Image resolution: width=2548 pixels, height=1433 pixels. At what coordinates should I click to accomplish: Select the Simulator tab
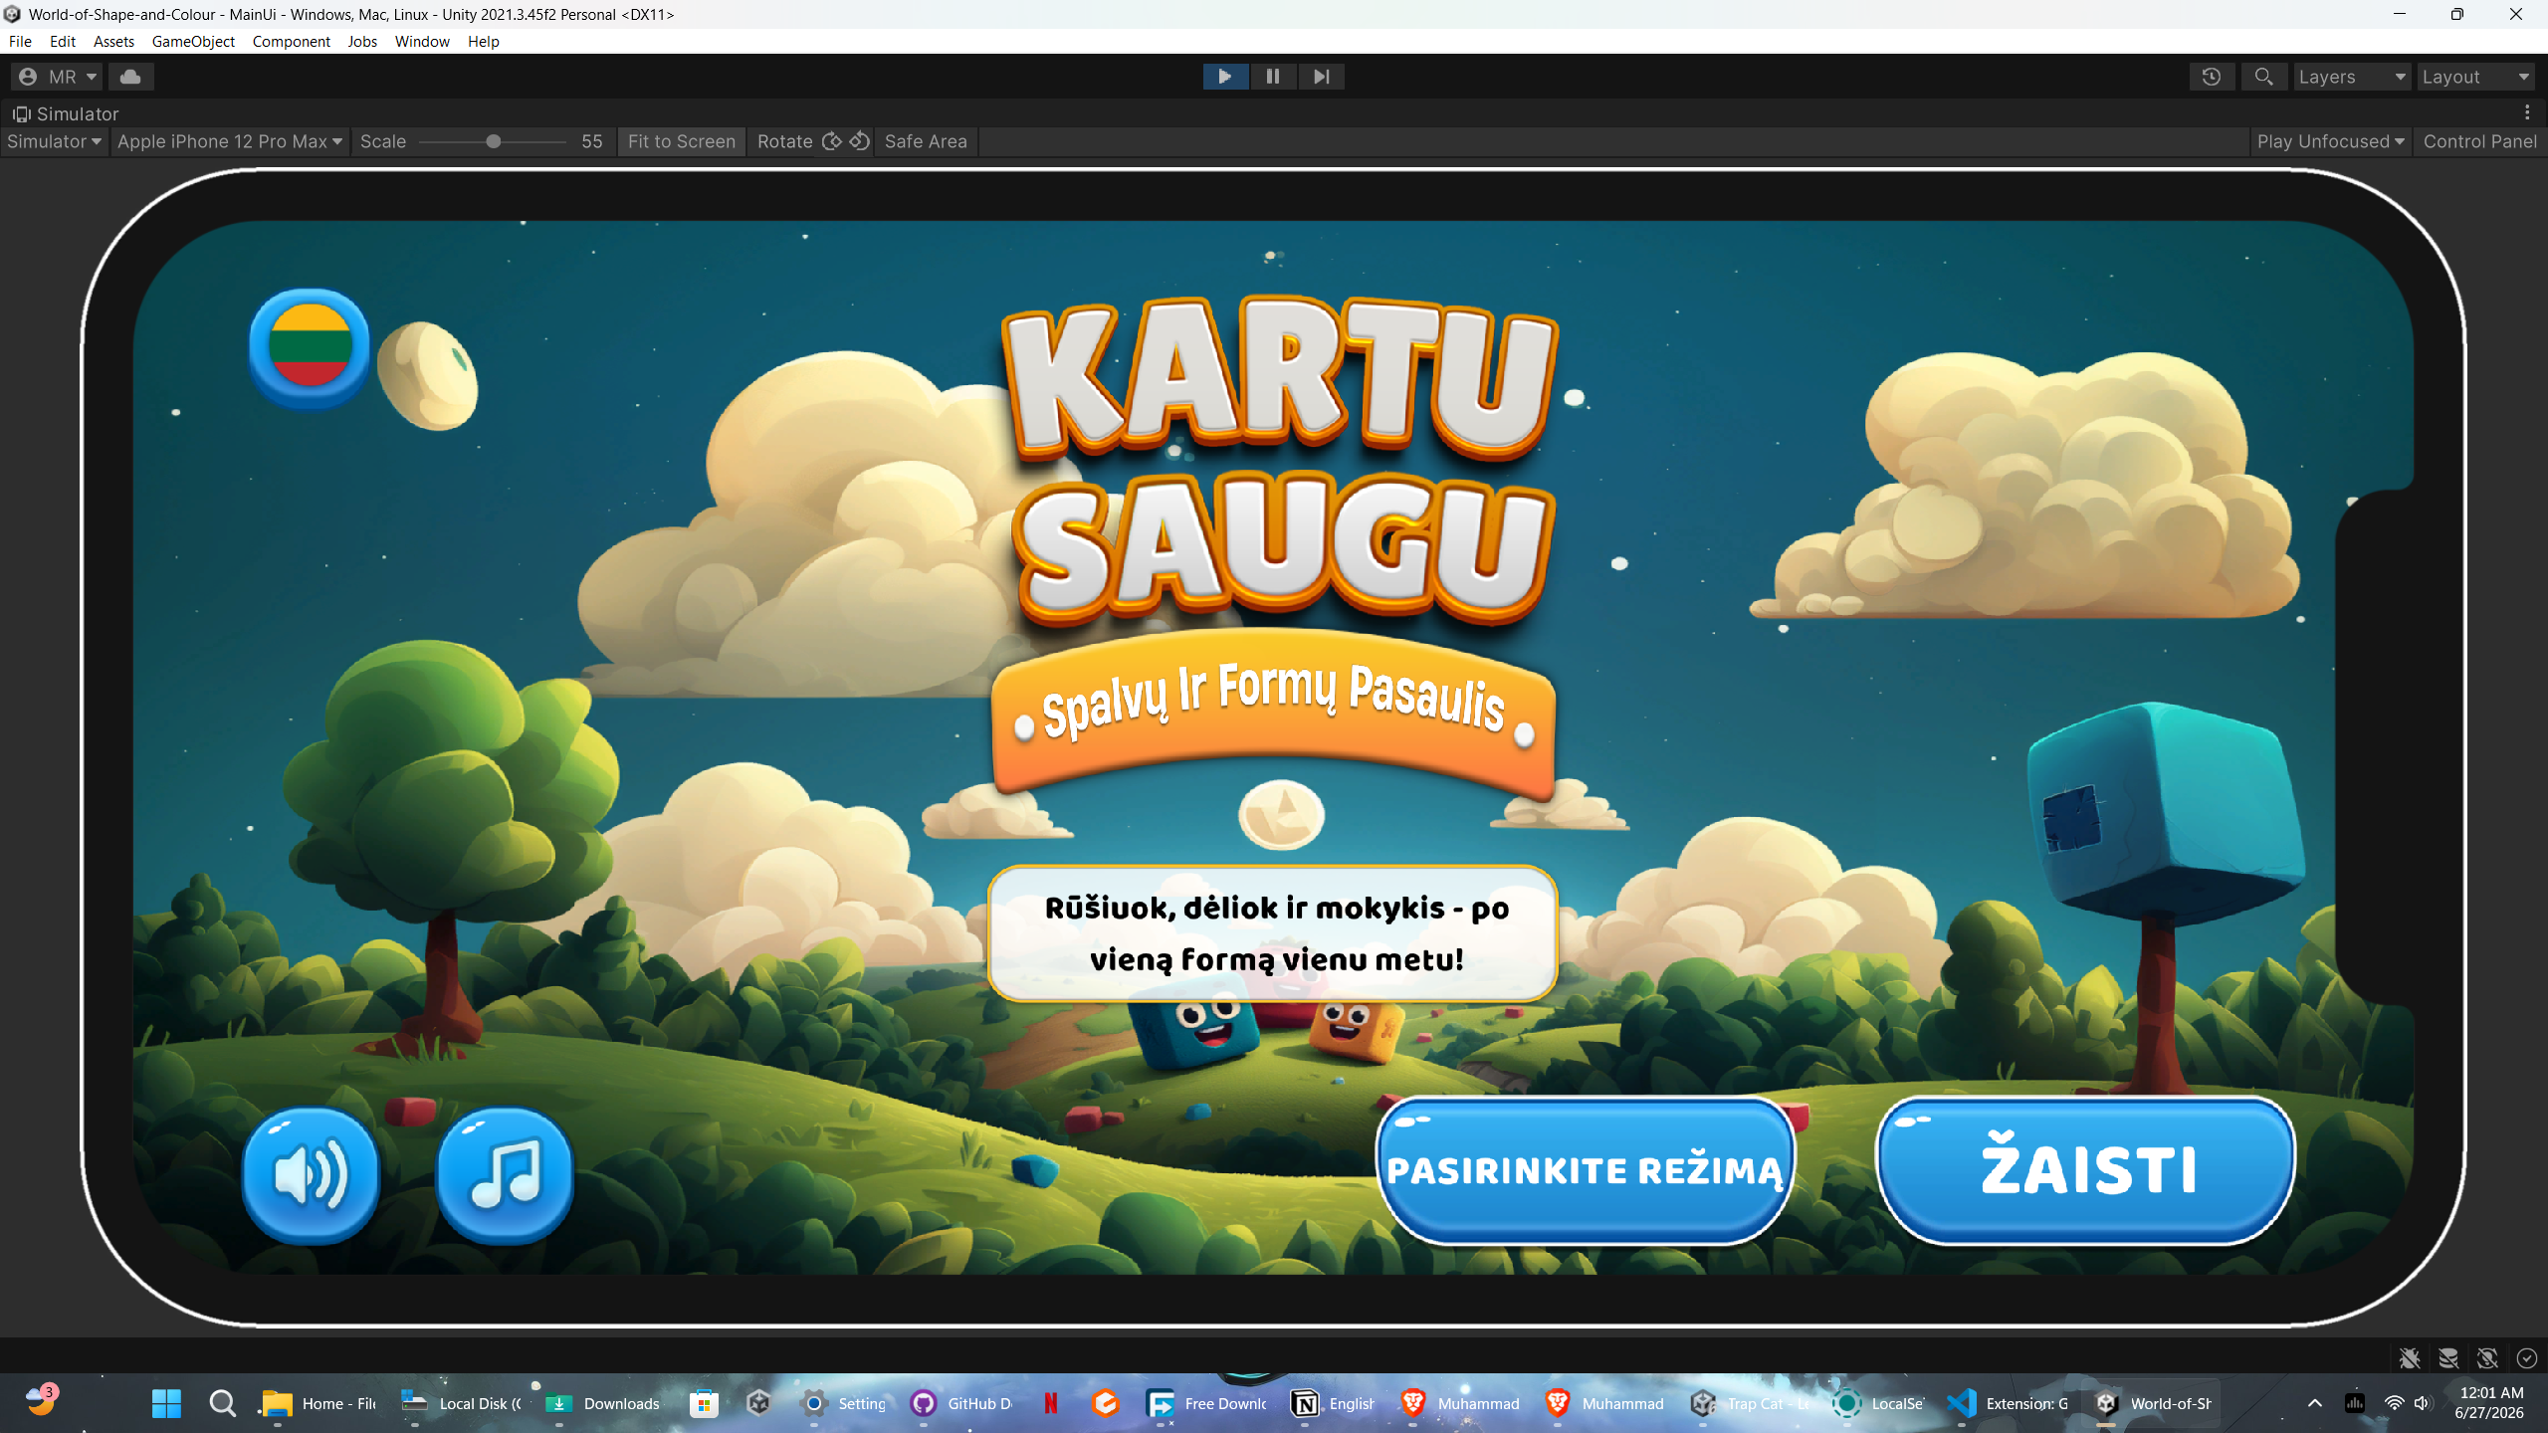[x=66, y=113]
